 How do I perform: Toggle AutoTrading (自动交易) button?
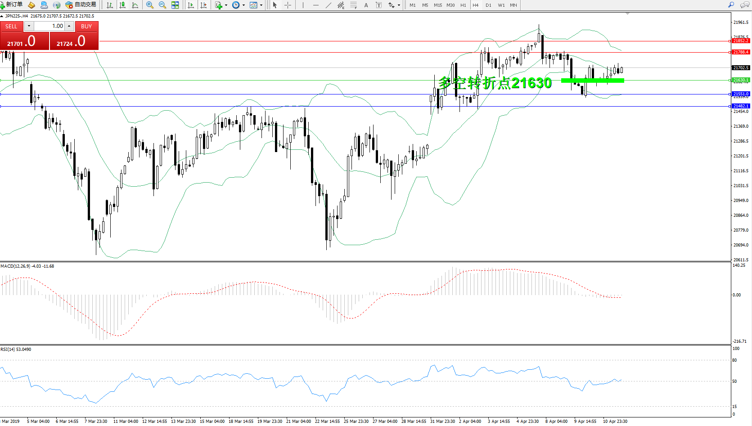click(81, 4)
